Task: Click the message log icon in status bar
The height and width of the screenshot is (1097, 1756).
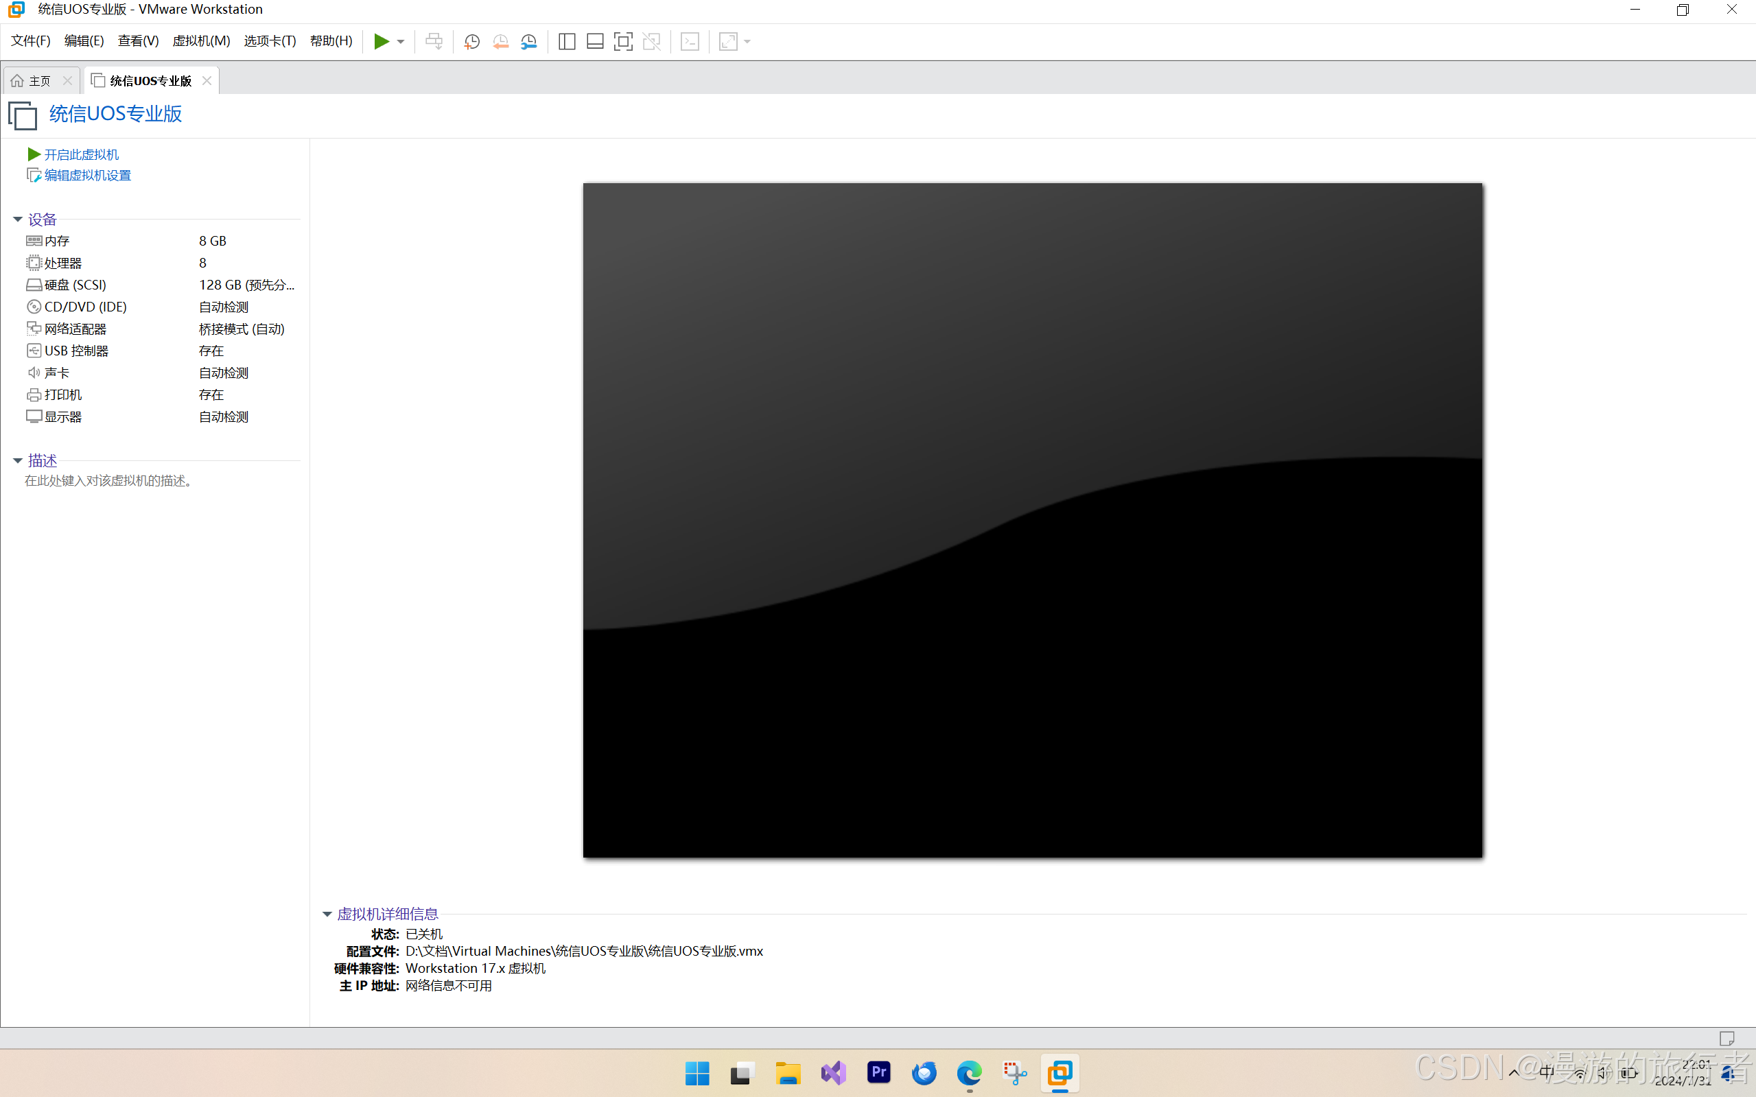Action: pos(1727,1039)
